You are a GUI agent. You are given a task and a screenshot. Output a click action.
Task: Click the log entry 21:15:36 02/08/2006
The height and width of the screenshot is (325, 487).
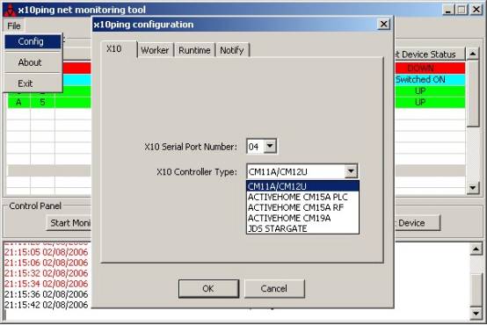point(47,294)
